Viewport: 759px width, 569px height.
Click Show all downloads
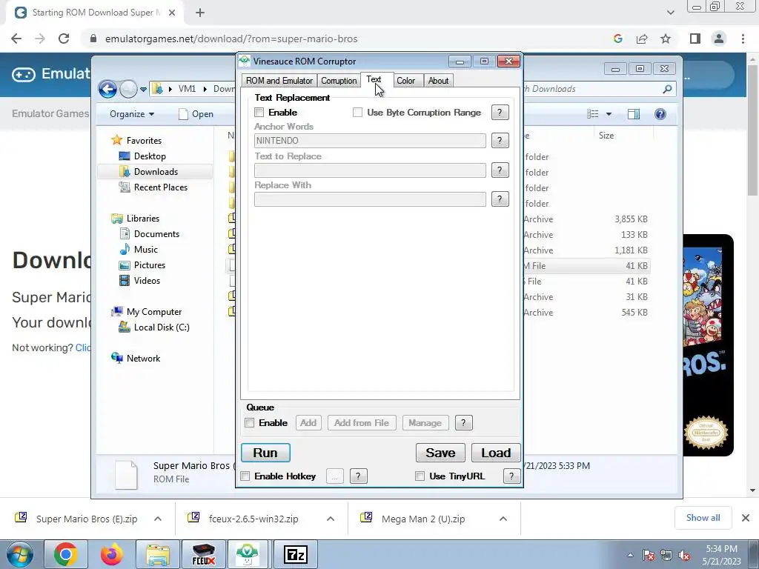pyautogui.click(x=703, y=518)
